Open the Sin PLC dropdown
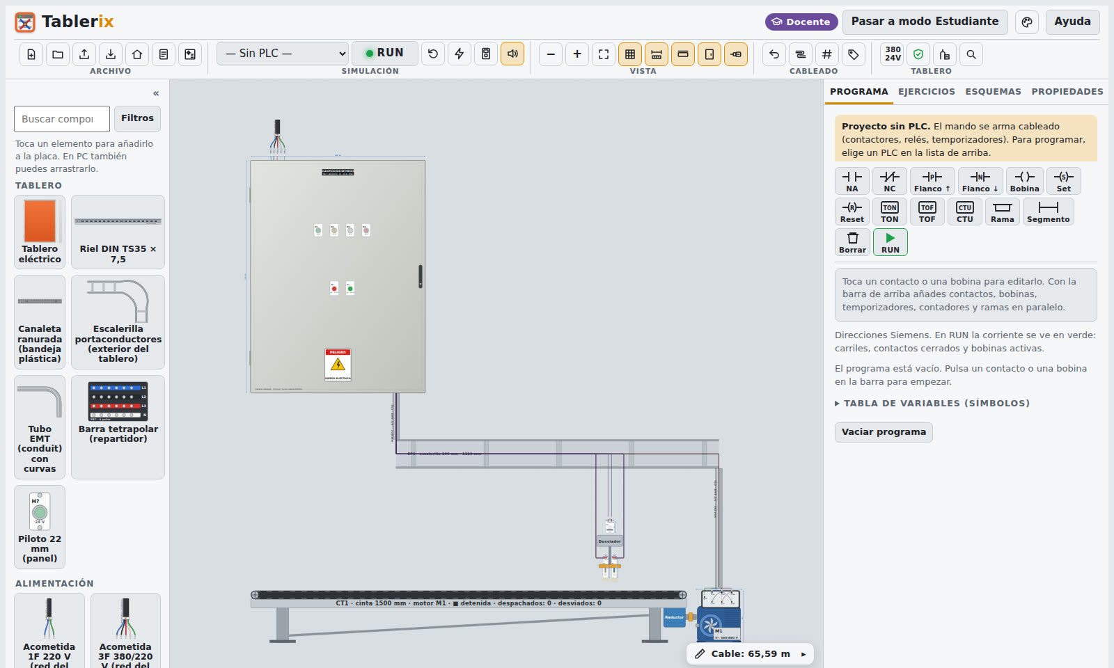The width and height of the screenshot is (1114, 668). (283, 54)
